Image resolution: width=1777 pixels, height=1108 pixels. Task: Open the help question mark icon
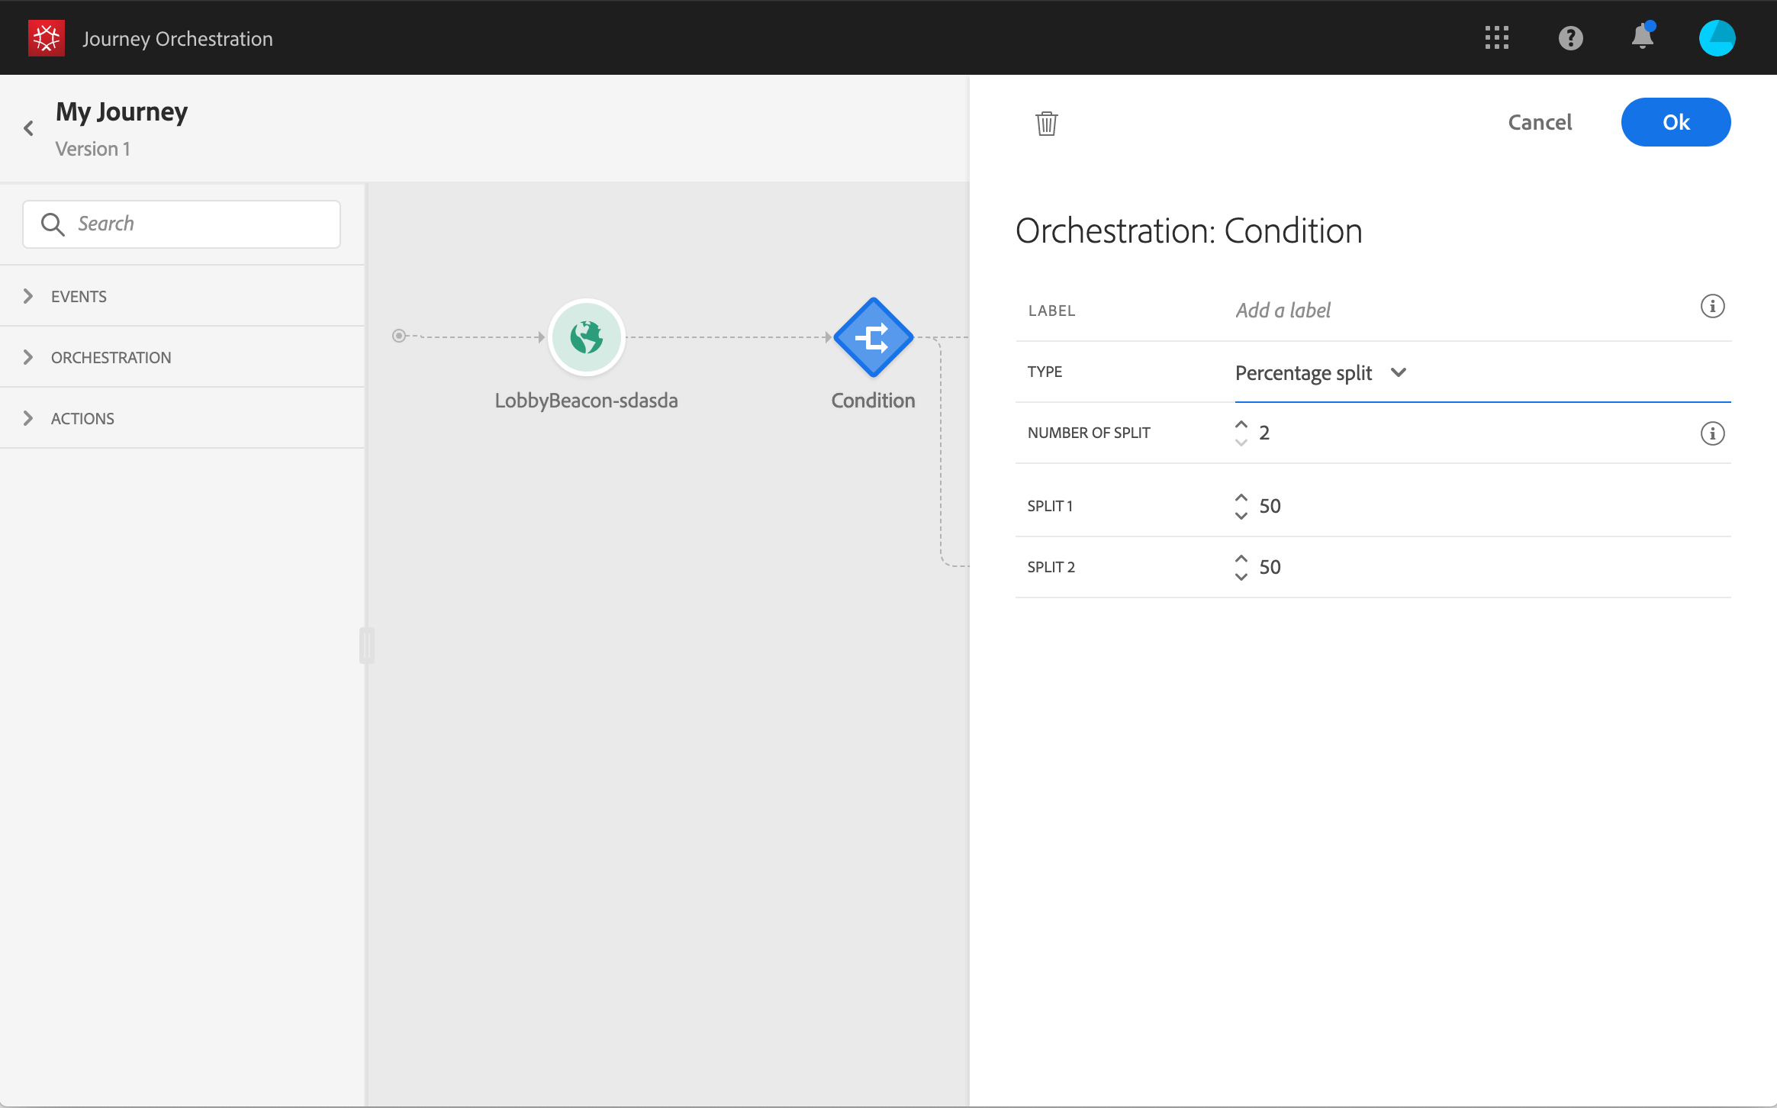1570,37
